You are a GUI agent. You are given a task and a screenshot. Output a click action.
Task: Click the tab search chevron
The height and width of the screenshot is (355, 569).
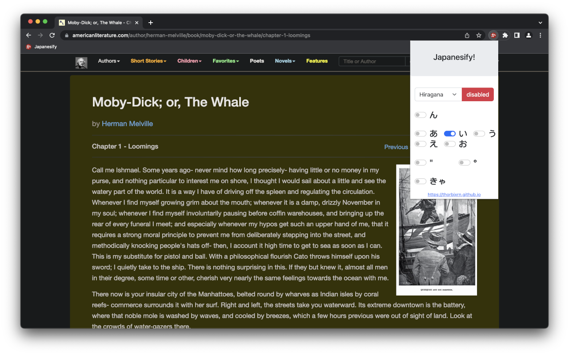pos(540,23)
